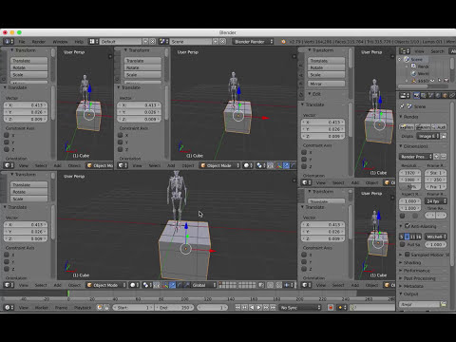Open the File menu
Screen dimensions: 456x342
(x=22, y=42)
